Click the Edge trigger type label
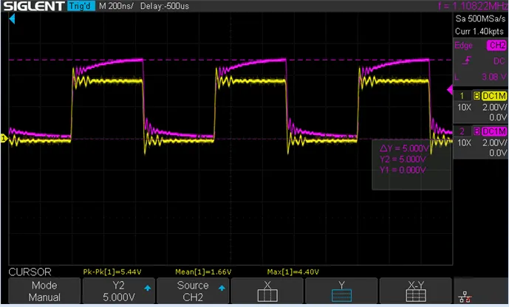Viewport: 509px width, 307px height. 464,46
